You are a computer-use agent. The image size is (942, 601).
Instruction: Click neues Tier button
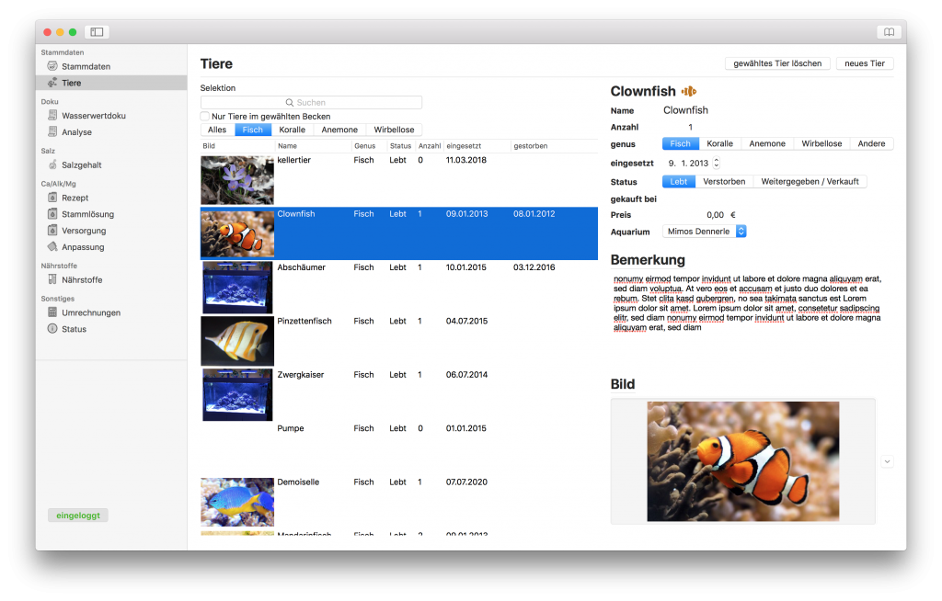865,63
